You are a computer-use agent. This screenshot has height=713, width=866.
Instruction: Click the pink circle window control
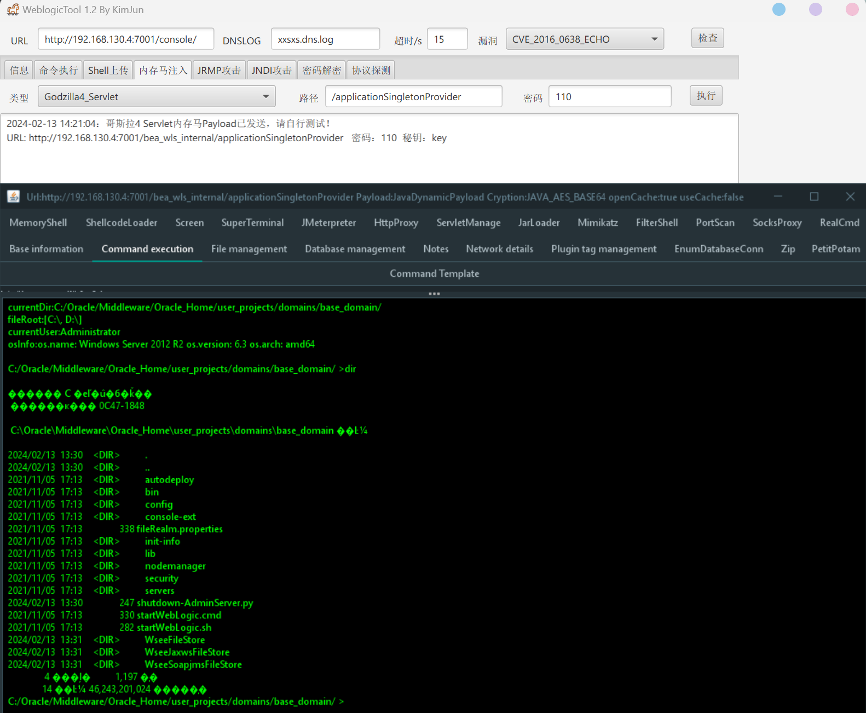coord(852,9)
